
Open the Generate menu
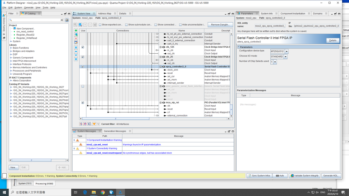point(29,7)
